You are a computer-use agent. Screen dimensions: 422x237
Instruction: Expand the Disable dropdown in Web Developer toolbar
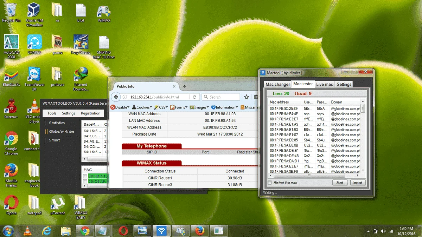pyautogui.click(x=120, y=107)
